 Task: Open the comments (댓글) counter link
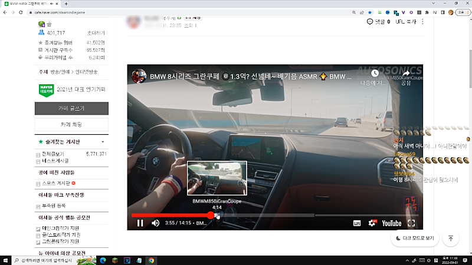coord(378,22)
